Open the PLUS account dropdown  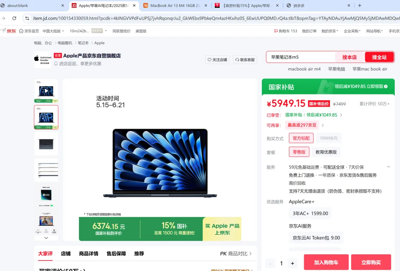99,31
